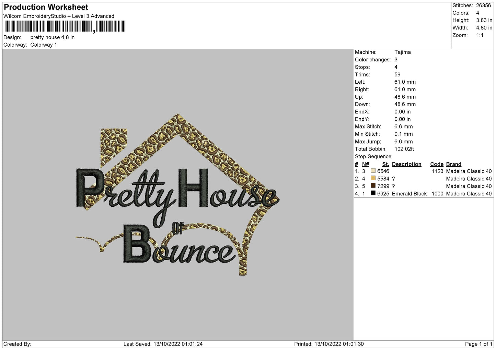Click the N# column header
This screenshot has width=496, height=350.
pyautogui.click(x=366, y=164)
